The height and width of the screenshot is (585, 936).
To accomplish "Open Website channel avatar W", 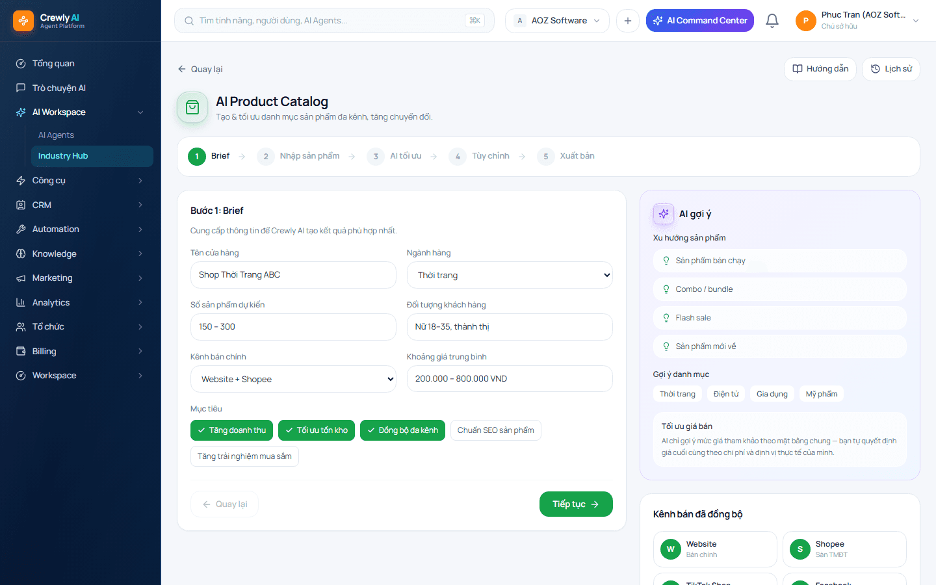I will point(671,549).
